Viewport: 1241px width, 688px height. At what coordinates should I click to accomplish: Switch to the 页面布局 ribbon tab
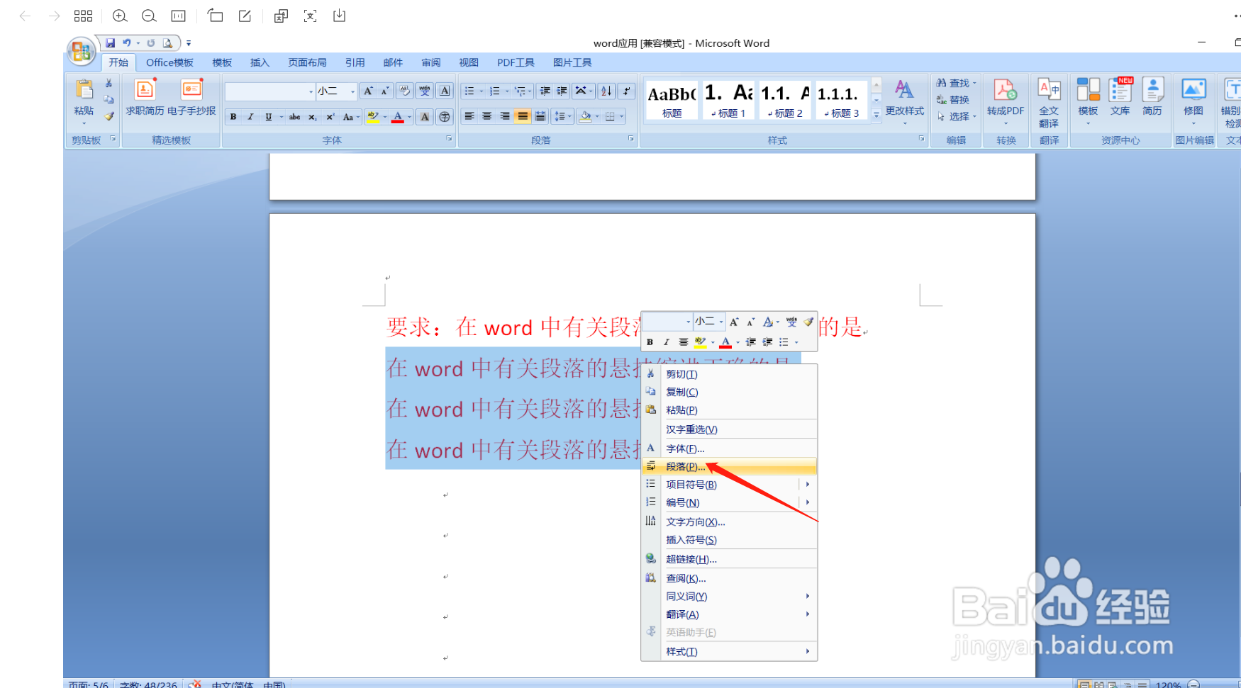point(307,62)
